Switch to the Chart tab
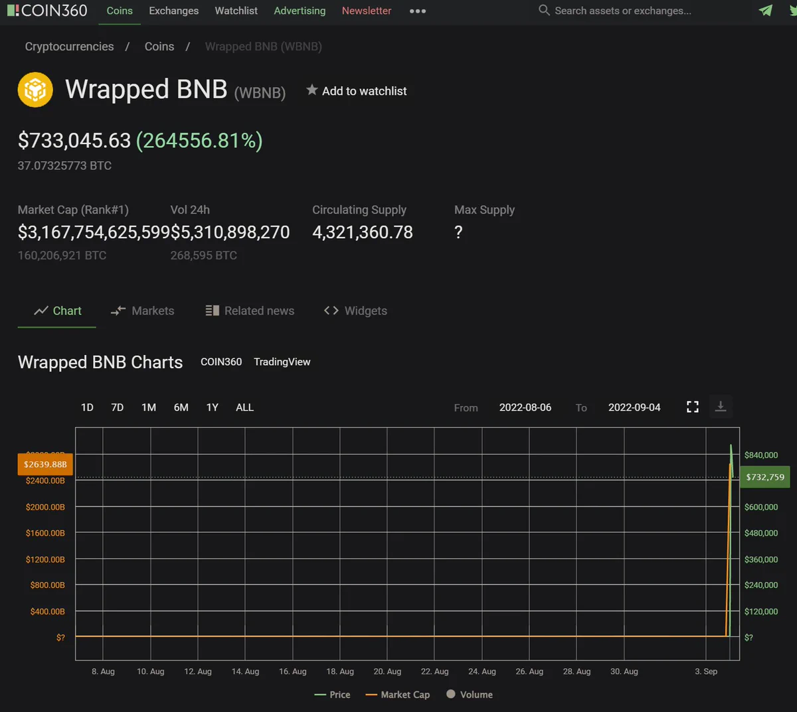The width and height of the screenshot is (797, 712). coord(58,311)
